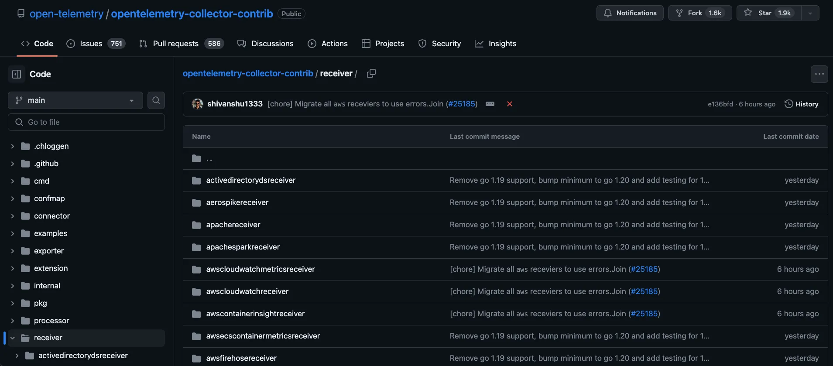The image size is (833, 366).
Task: Open apachereceiver folder
Action: (x=233, y=225)
